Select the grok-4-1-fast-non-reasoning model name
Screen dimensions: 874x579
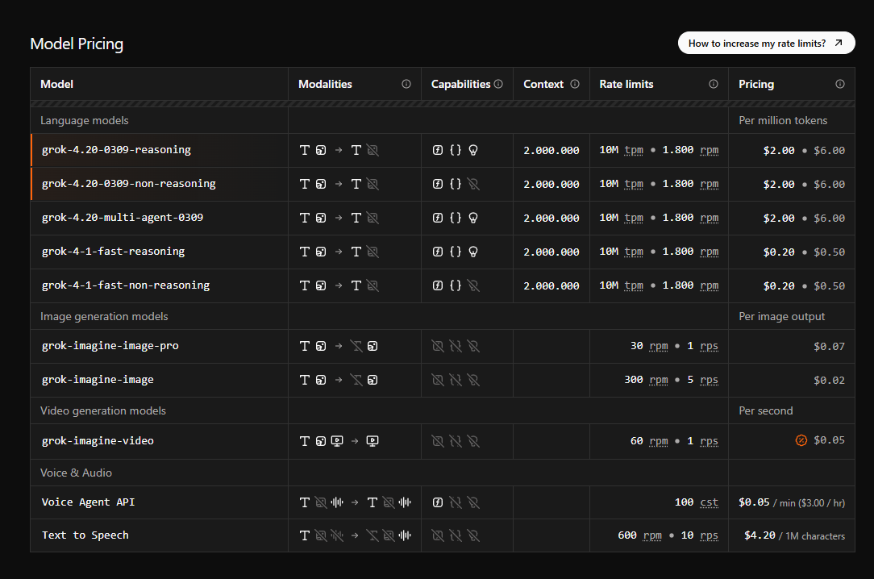126,285
